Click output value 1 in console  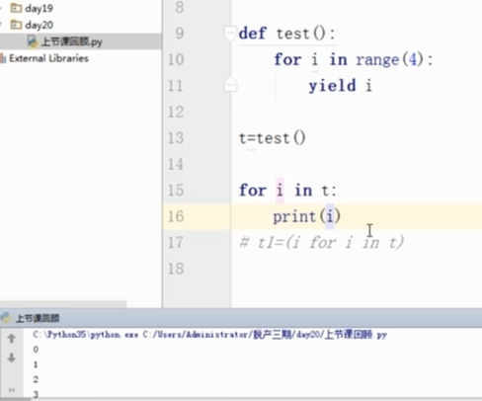(x=36, y=364)
